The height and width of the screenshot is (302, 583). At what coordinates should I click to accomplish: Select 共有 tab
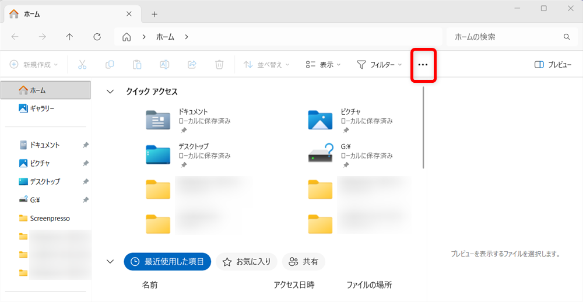tap(304, 261)
